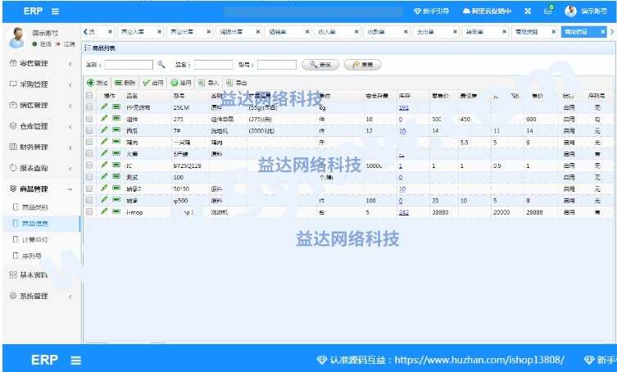Expand the 销售管理 sidebar menu

pos(41,105)
